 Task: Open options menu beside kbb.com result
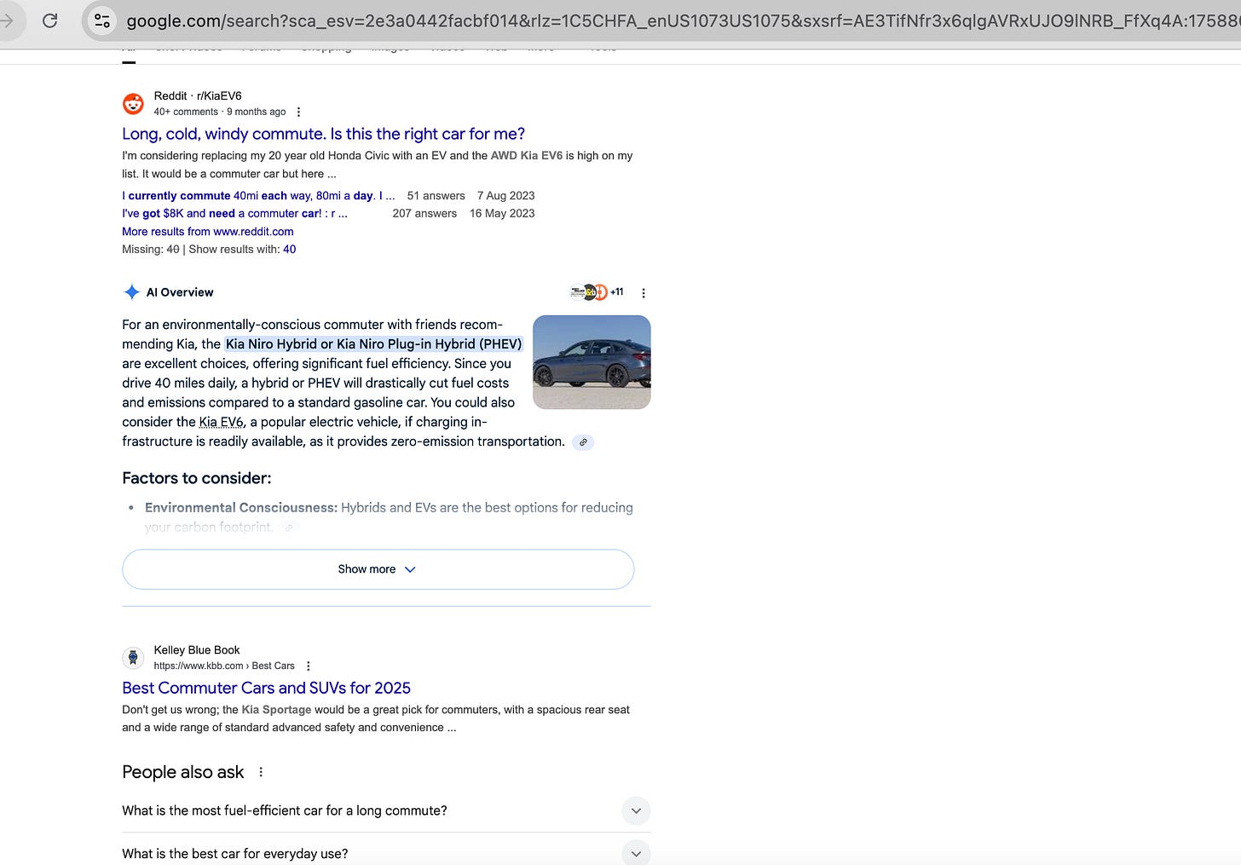(309, 666)
